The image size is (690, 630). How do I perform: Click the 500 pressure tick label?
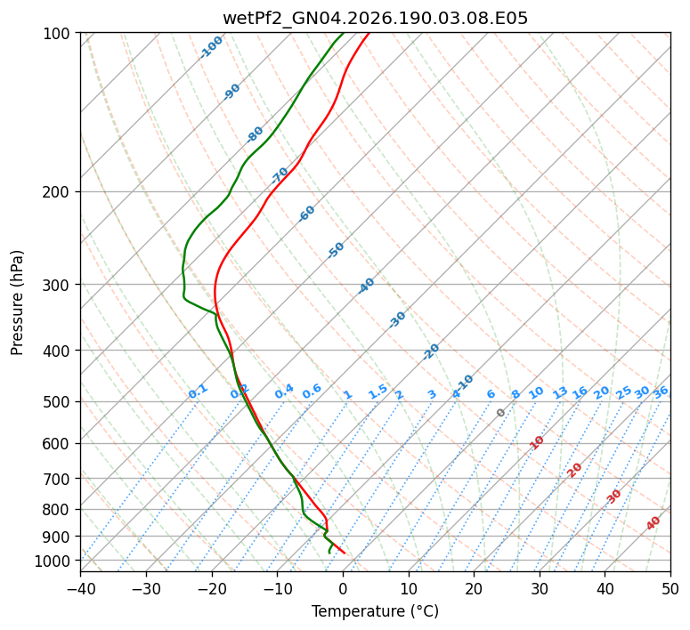point(59,402)
